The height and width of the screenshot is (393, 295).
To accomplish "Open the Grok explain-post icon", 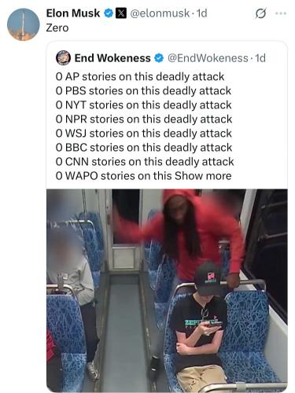I will tap(260, 13).
